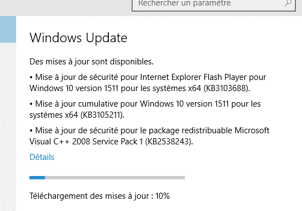
Task: Click the gray header area beside the search box
Action: coord(66,8)
